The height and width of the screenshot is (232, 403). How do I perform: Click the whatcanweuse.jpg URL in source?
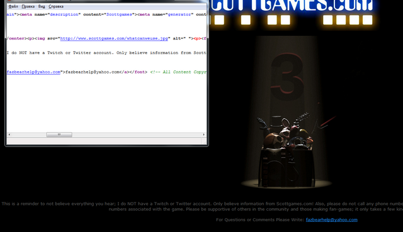114,38
